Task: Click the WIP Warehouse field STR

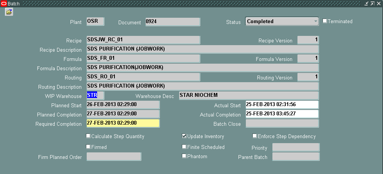Action: 95,95
